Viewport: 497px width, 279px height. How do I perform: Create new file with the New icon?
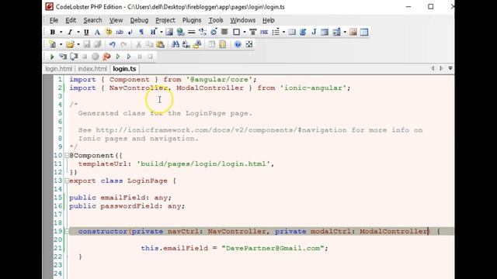[53, 44]
